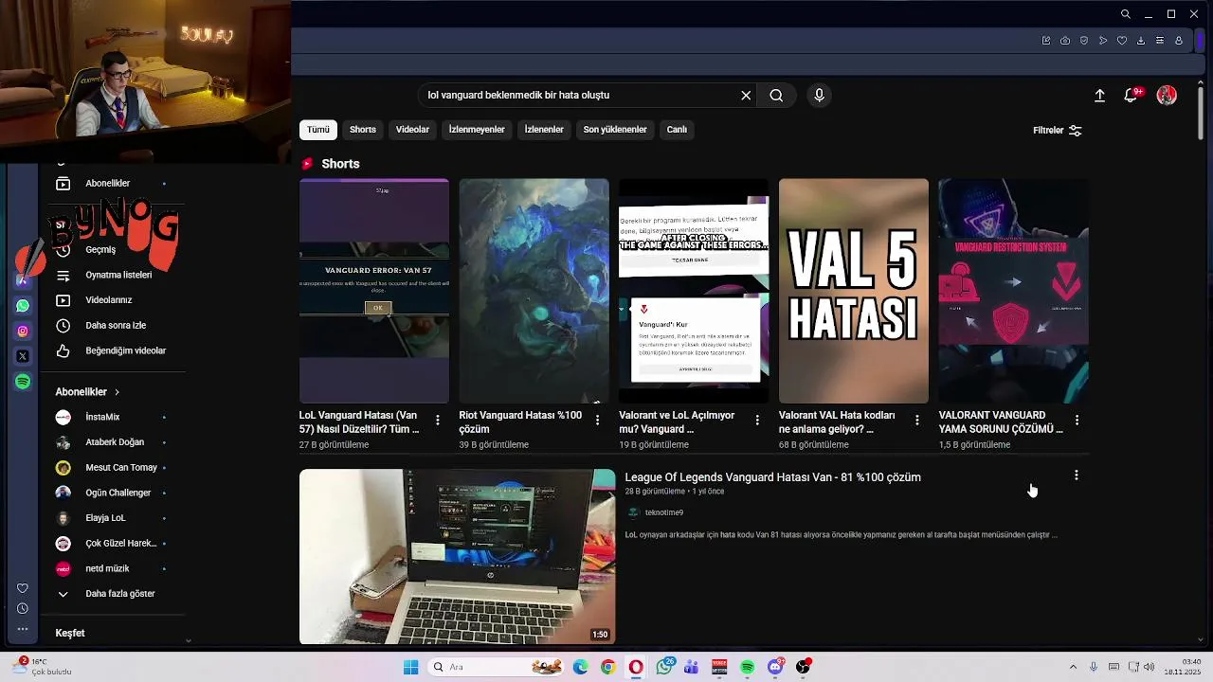Viewport: 1213px width, 682px height.
Task: Open the Ogün Challenger subscription
Action: pyautogui.click(x=118, y=493)
